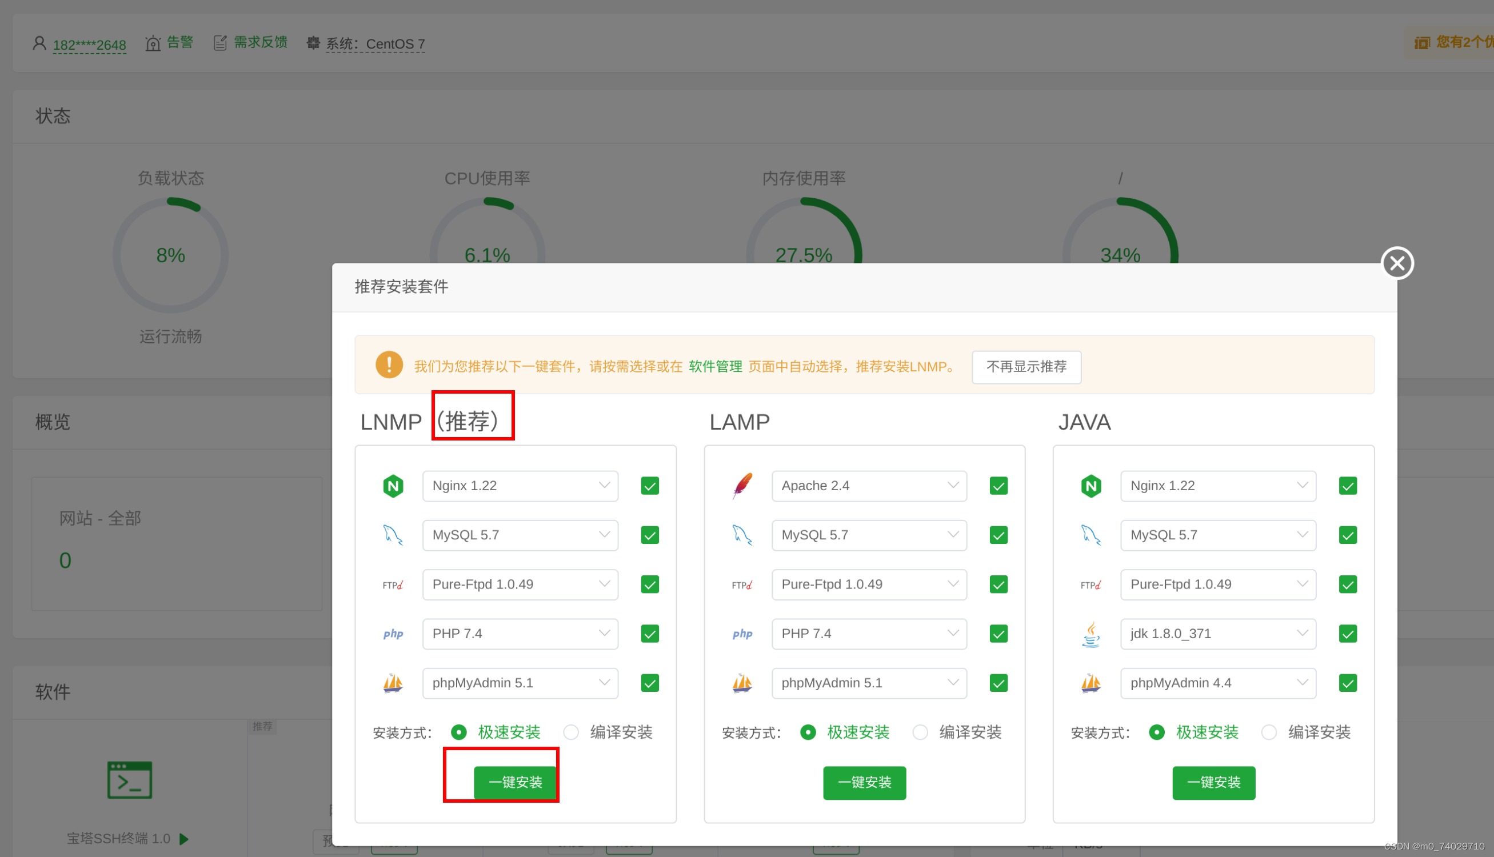The width and height of the screenshot is (1494, 857).
Task: Click 一键安装 button under LAMP
Action: (x=864, y=783)
